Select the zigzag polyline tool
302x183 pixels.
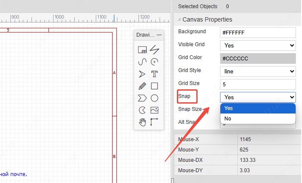pos(154,49)
